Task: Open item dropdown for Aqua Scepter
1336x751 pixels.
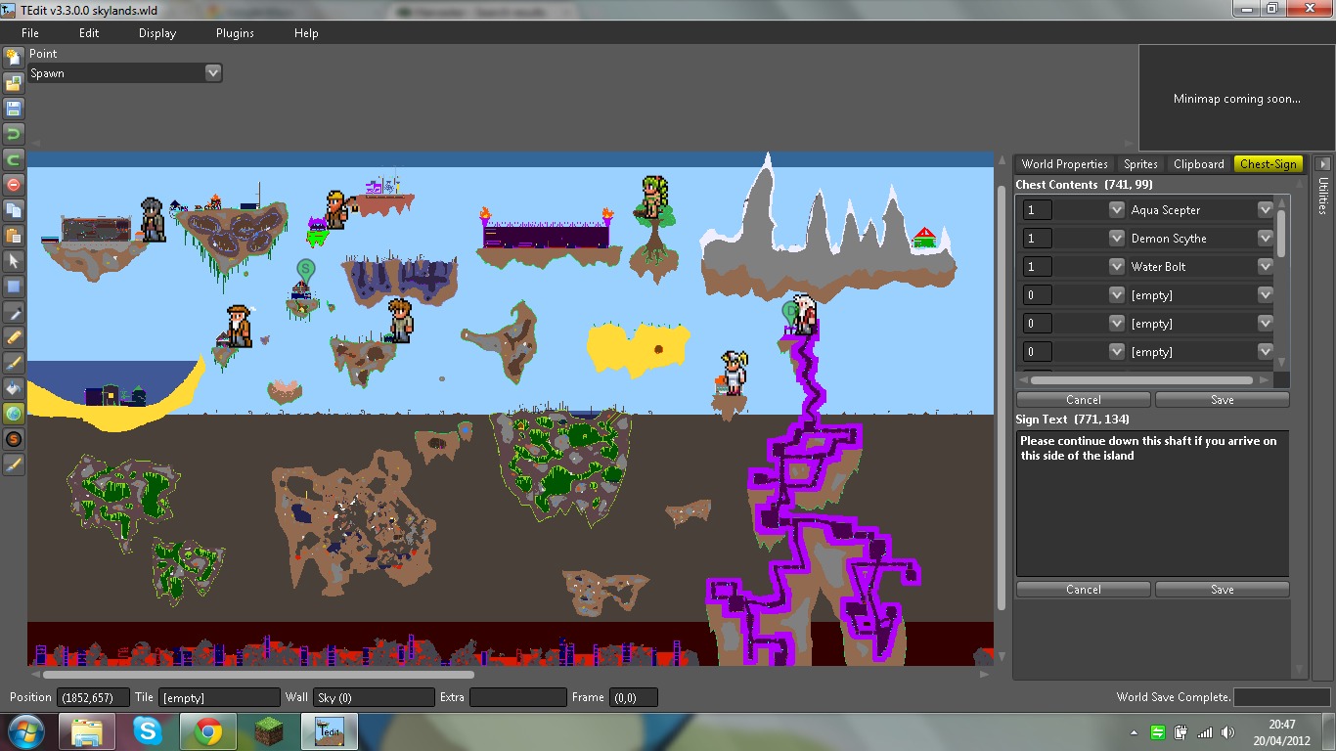Action: coord(1265,209)
